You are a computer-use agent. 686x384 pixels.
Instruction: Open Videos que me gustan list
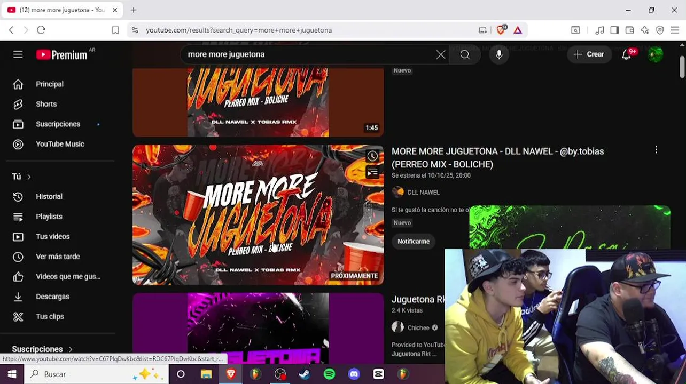coord(67,277)
